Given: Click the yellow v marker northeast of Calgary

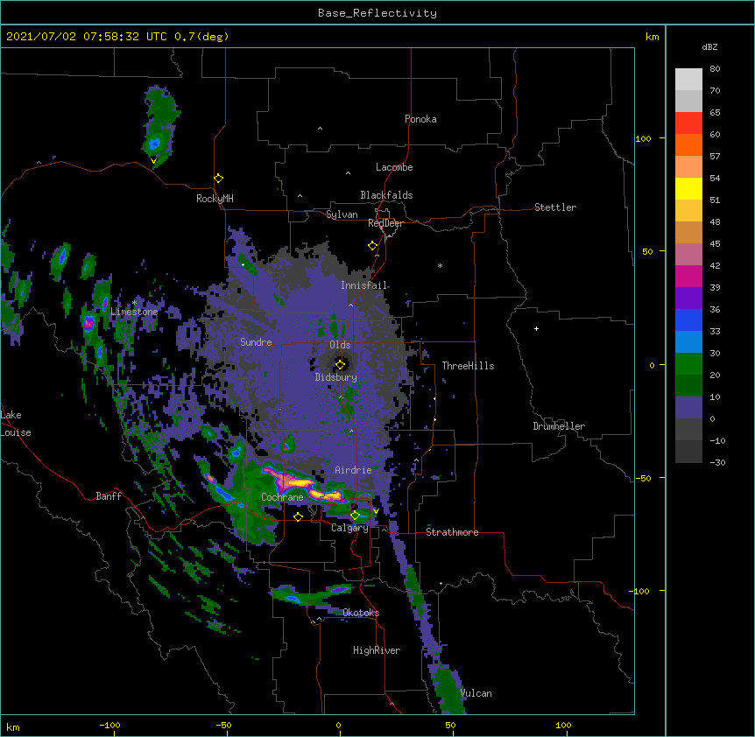Looking at the screenshot, I should (376, 511).
